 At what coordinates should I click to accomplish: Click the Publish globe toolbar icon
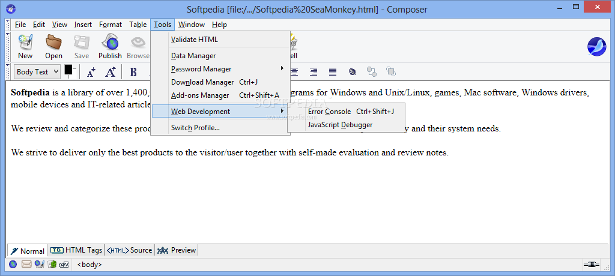pyautogui.click(x=110, y=42)
